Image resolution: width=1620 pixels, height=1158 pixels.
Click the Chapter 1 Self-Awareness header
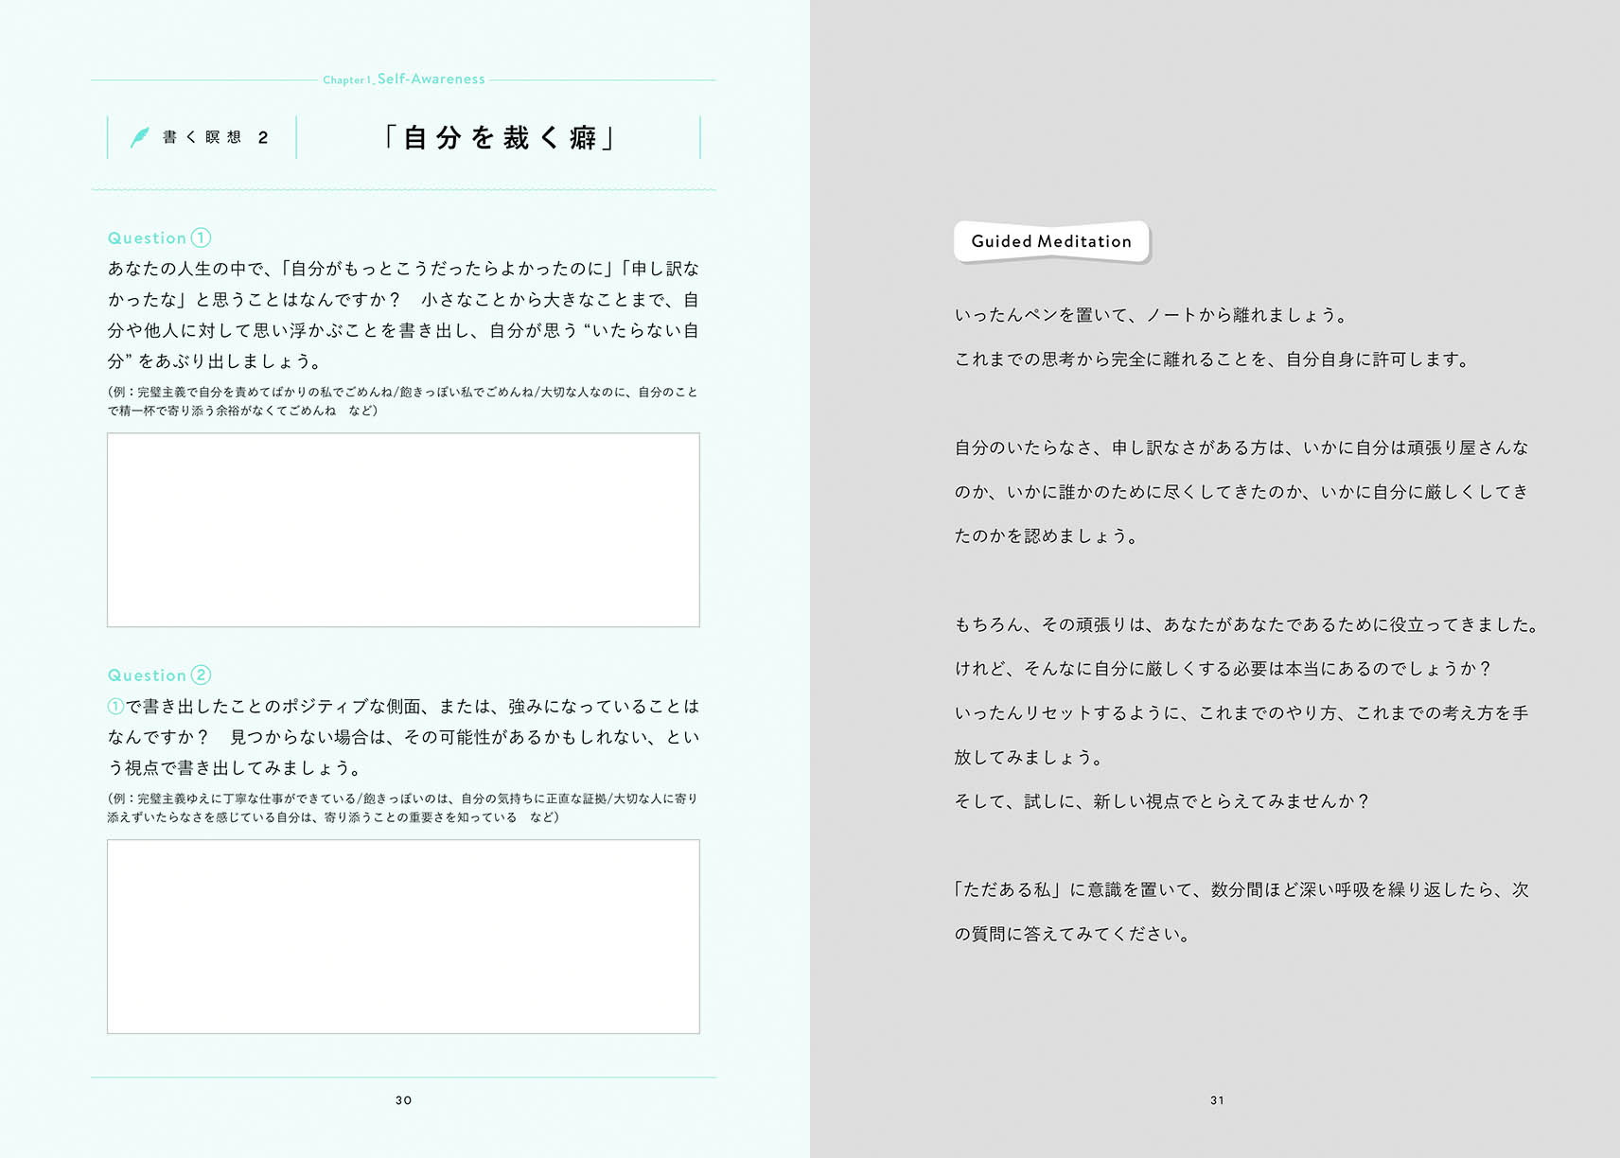404,79
